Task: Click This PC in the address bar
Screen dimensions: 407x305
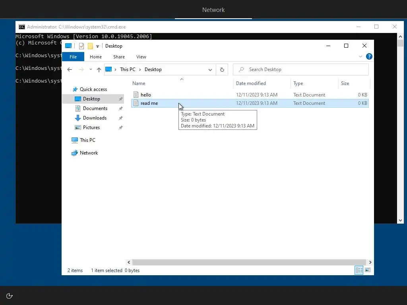Action: [x=128, y=69]
